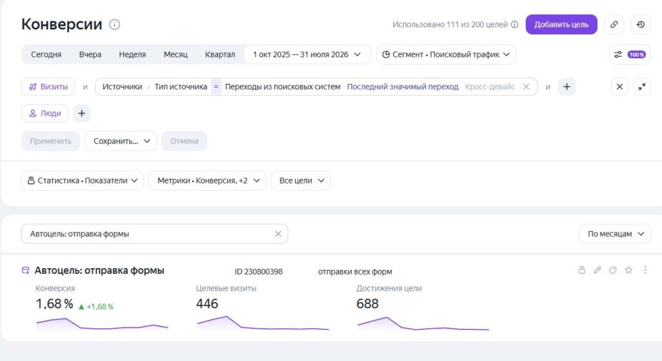The height and width of the screenshot is (361, 662).
Task: Click the Достижения цели trend chart
Action: [x=423, y=324]
